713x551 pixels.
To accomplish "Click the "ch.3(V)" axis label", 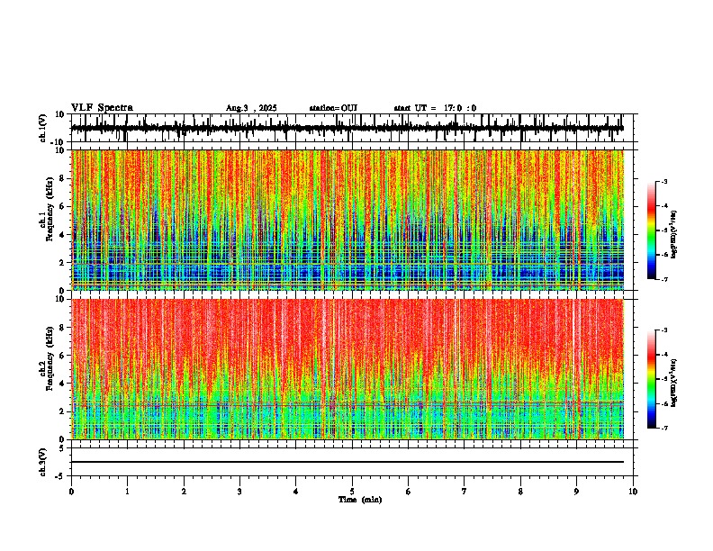I will point(43,462).
